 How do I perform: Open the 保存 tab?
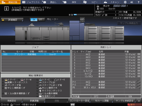click(71, 2)
